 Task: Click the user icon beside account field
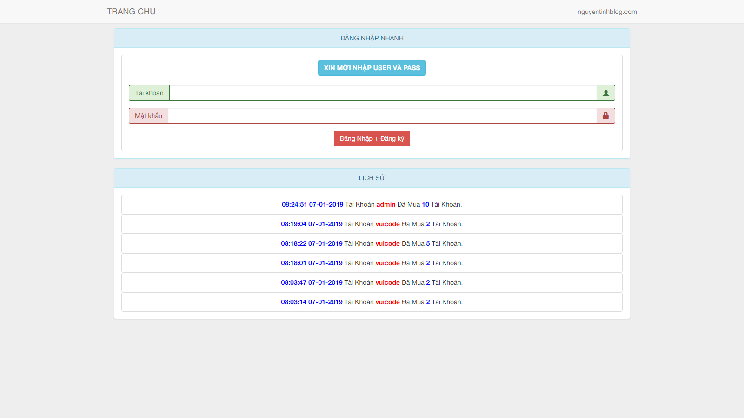click(x=606, y=93)
